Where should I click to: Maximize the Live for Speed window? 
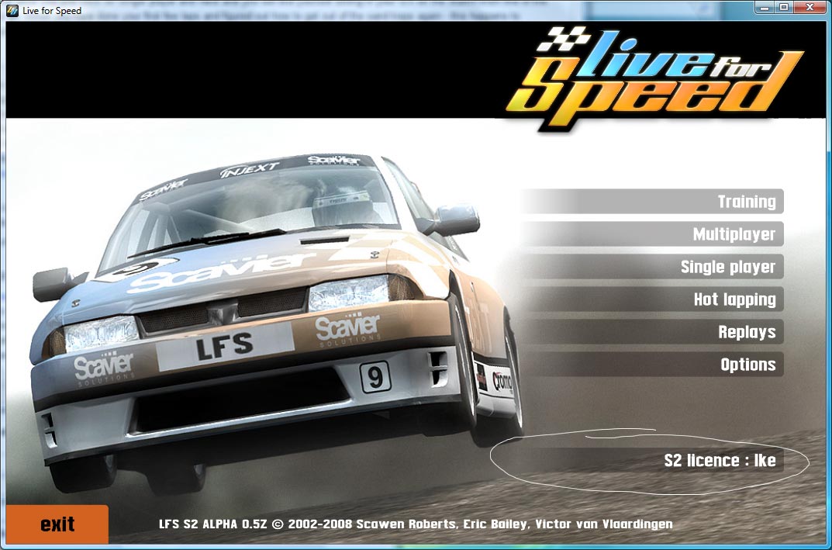point(784,8)
